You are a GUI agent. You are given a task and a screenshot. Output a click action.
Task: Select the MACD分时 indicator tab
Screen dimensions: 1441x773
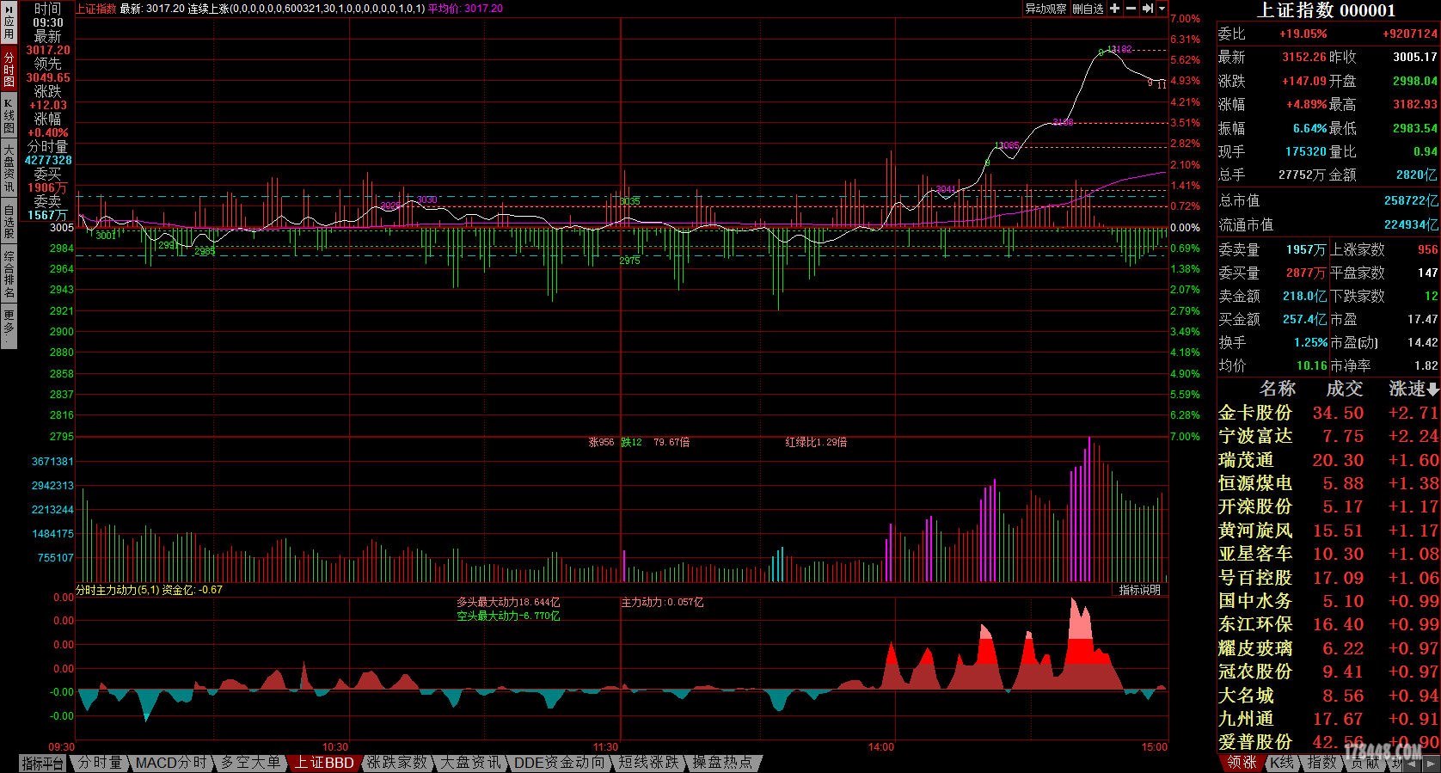[x=171, y=763]
